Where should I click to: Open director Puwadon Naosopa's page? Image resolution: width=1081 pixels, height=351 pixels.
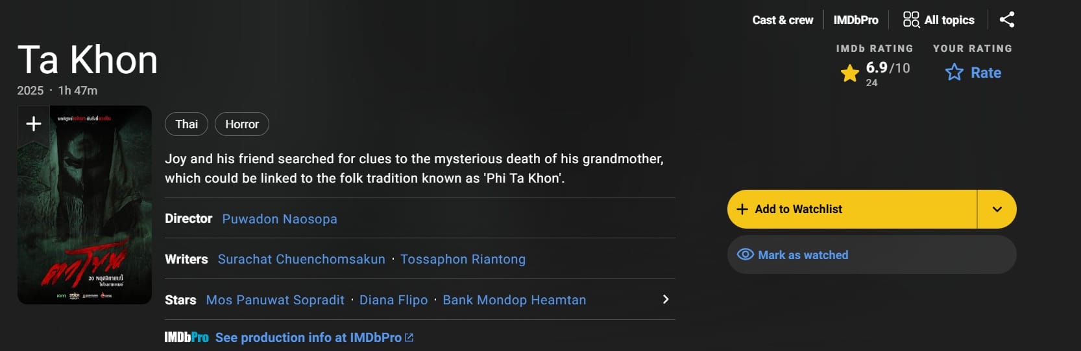pos(280,219)
